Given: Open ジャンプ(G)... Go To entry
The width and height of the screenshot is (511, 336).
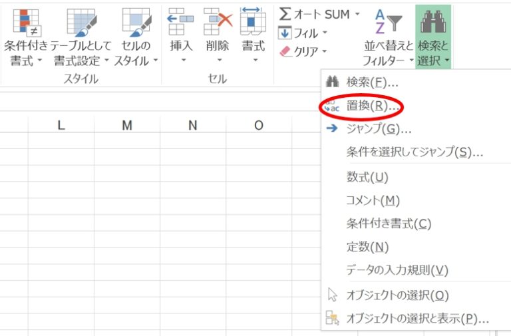Looking at the screenshot, I should point(379,128).
